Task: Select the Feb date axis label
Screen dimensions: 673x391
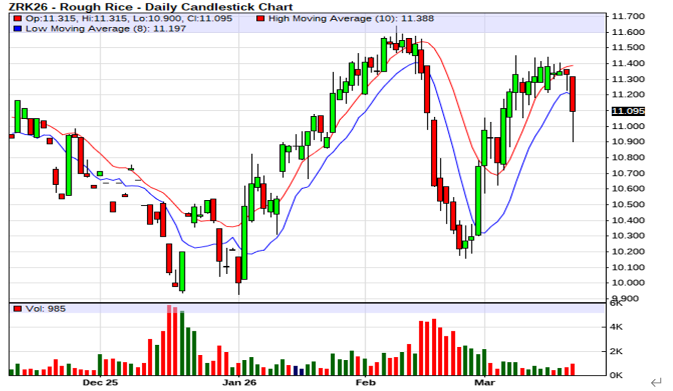Action: 365,383
